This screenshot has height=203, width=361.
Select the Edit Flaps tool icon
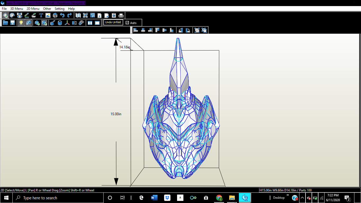point(34,15)
